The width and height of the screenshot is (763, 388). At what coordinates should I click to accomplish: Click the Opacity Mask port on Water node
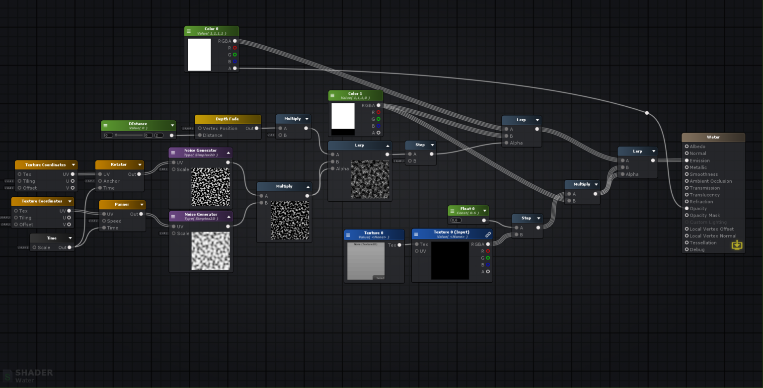(x=687, y=216)
